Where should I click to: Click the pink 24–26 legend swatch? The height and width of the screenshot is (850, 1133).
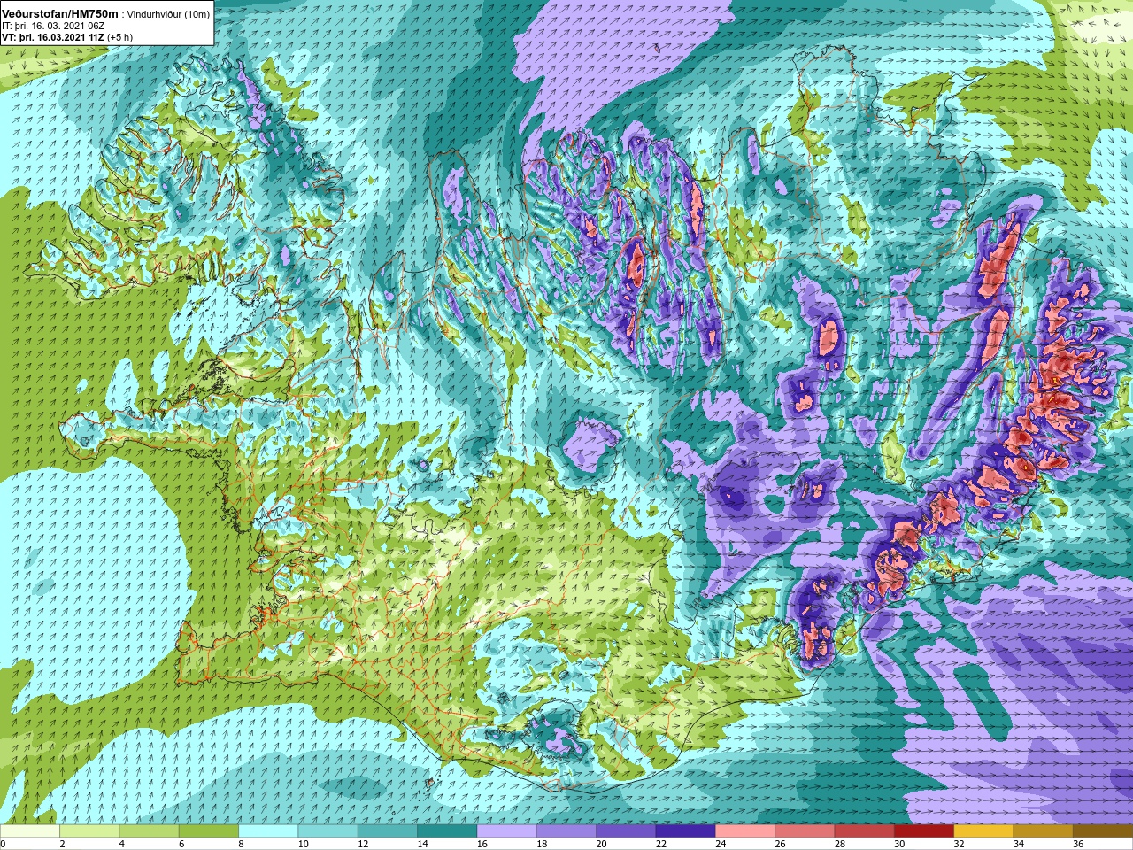745,831
